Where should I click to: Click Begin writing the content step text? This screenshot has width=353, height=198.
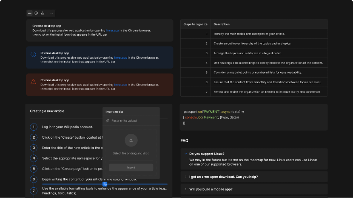tap(89, 179)
